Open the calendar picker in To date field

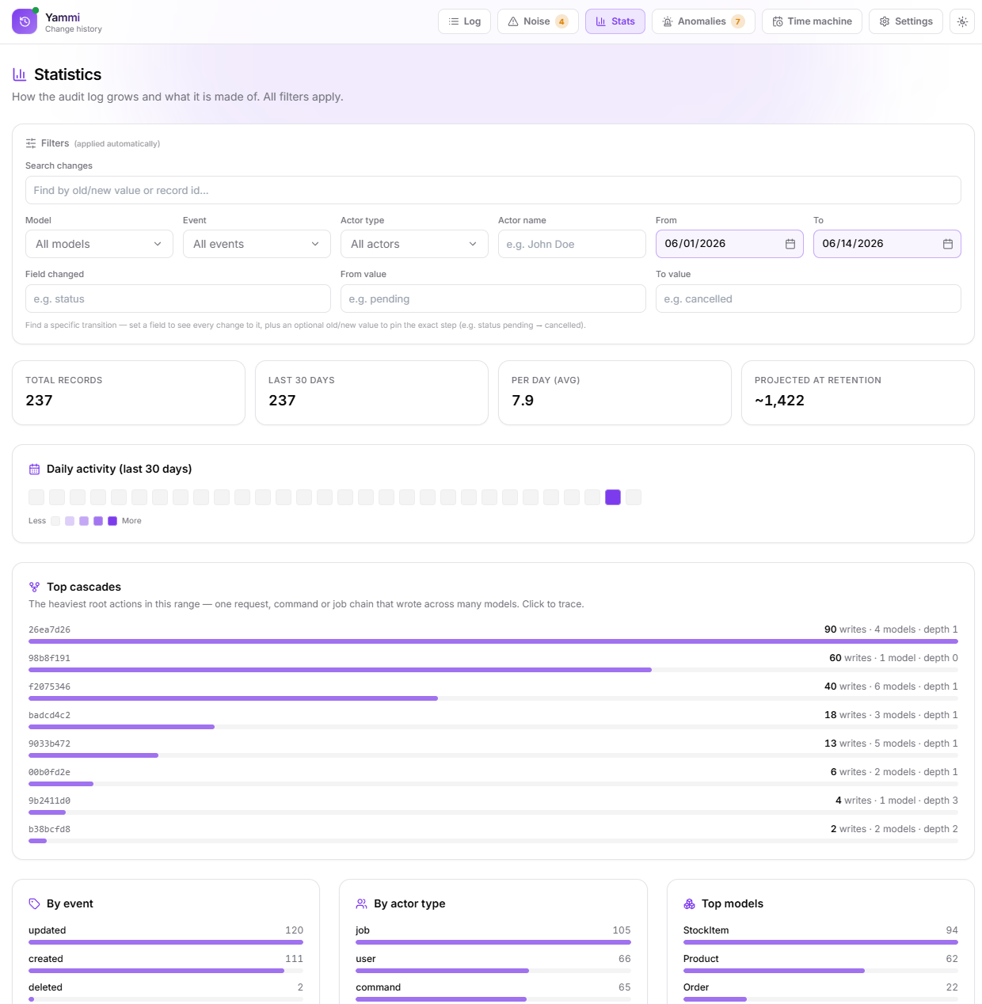tap(947, 244)
